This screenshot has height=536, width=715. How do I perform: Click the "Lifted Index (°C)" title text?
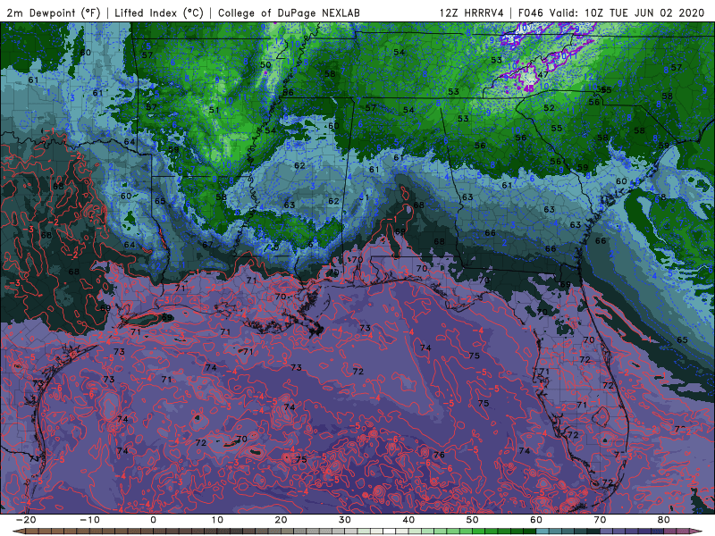(159, 13)
